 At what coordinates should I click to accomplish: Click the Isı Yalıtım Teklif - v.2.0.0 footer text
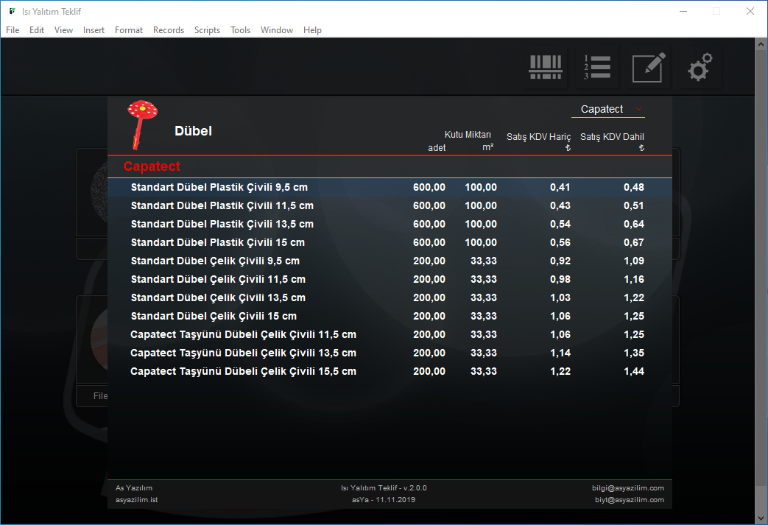[384, 487]
